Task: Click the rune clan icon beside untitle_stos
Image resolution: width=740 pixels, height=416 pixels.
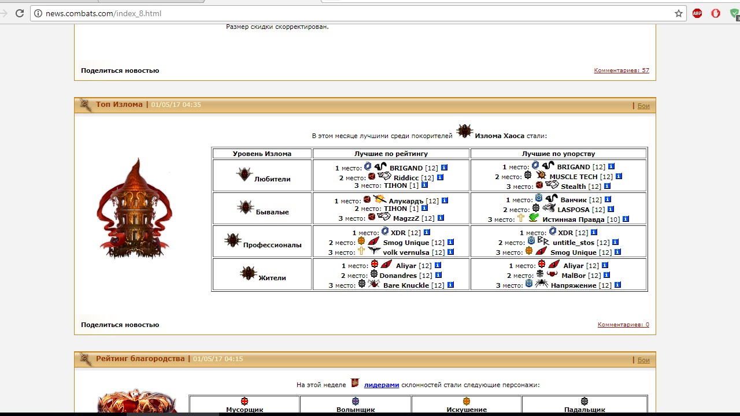Action: click(543, 241)
